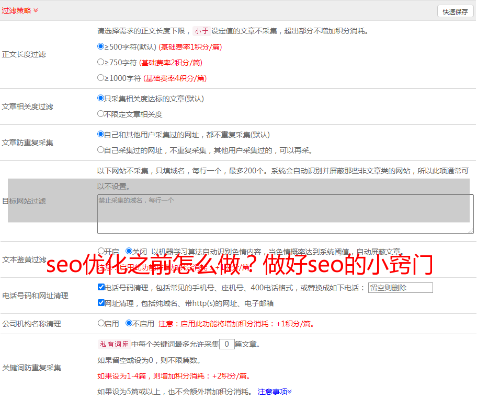Select the ≥500字符(默认) radio option
This screenshot has height=401, width=477.
click(100, 46)
